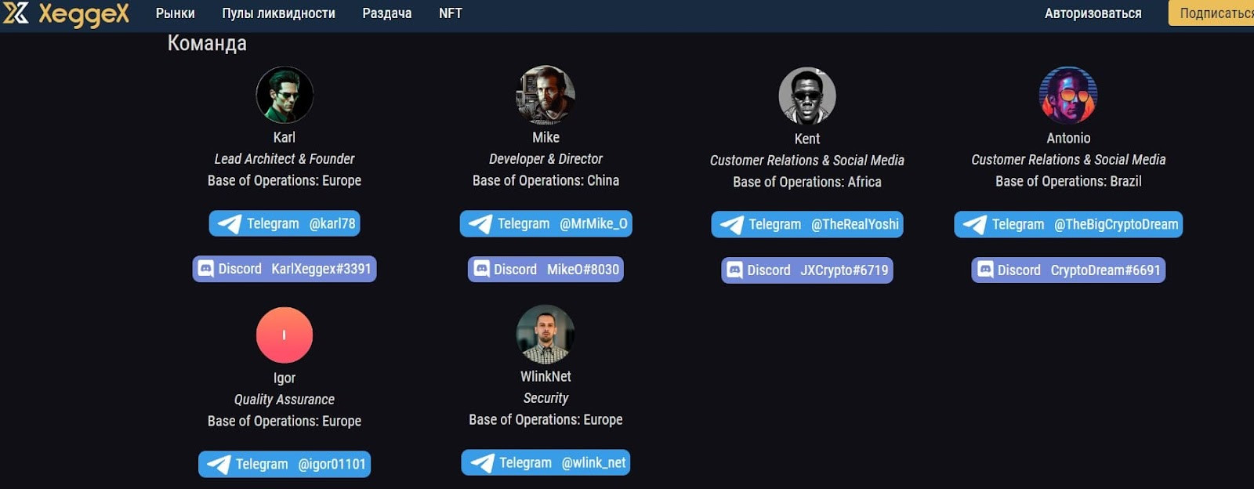
Task: Select Kent's profile photo
Action: coord(807,96)
